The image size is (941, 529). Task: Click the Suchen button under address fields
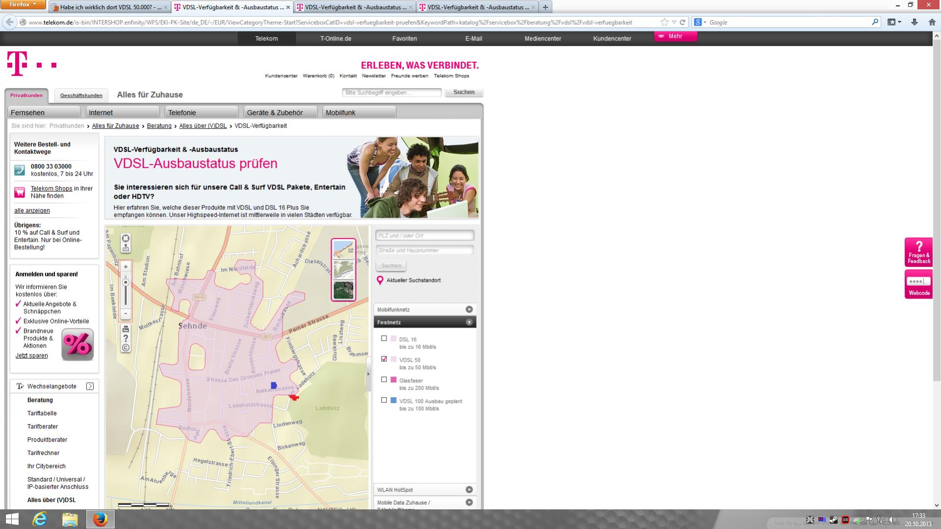pos(391,266)
